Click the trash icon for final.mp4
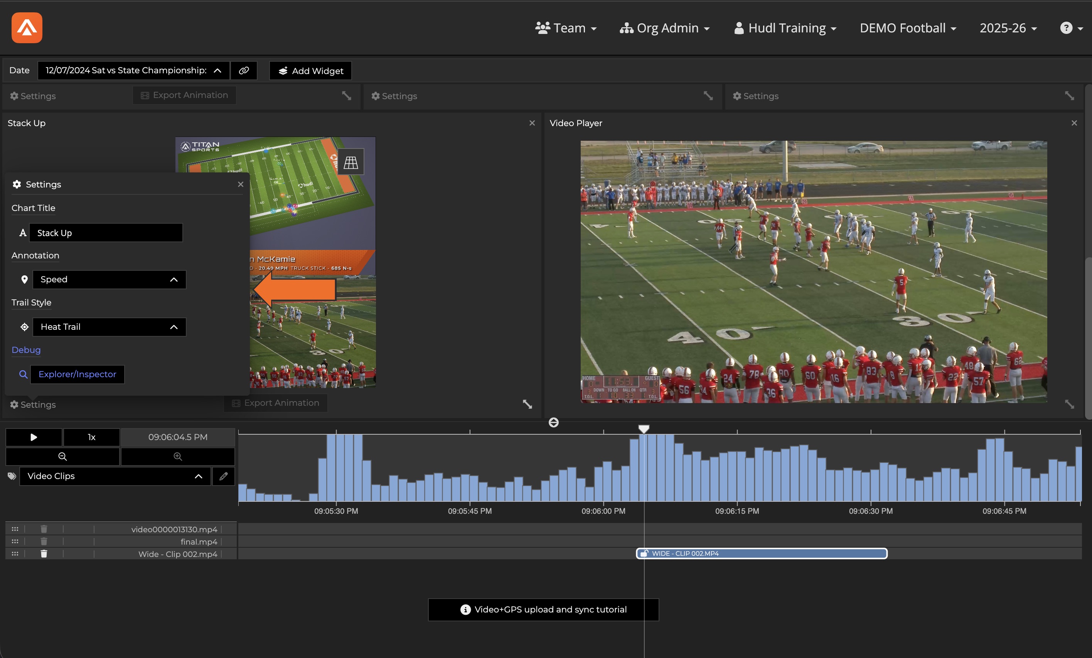 click(44, 542)
